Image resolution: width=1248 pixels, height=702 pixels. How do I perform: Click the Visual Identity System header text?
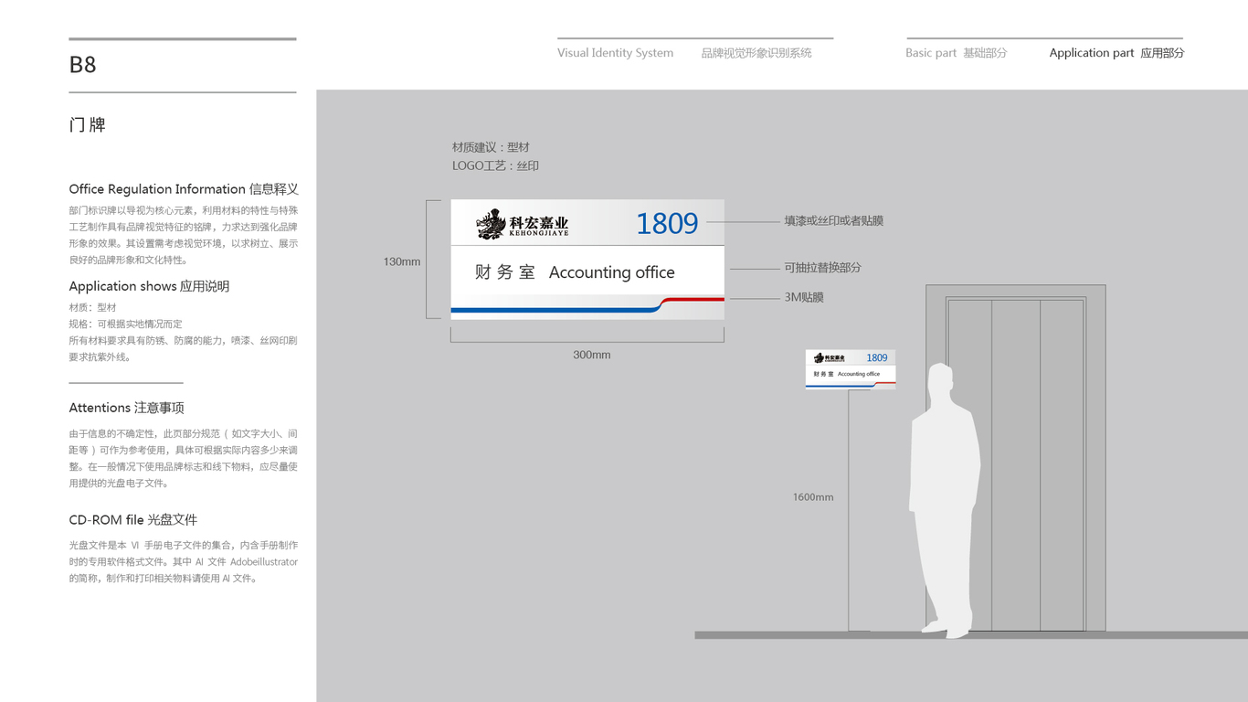click(x=615, y=53)
